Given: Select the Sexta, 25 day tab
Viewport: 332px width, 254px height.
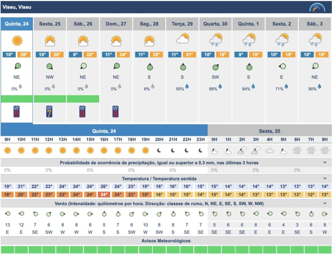Looking at the screenshot, I should pyautogui.click(x=50, y=24).
